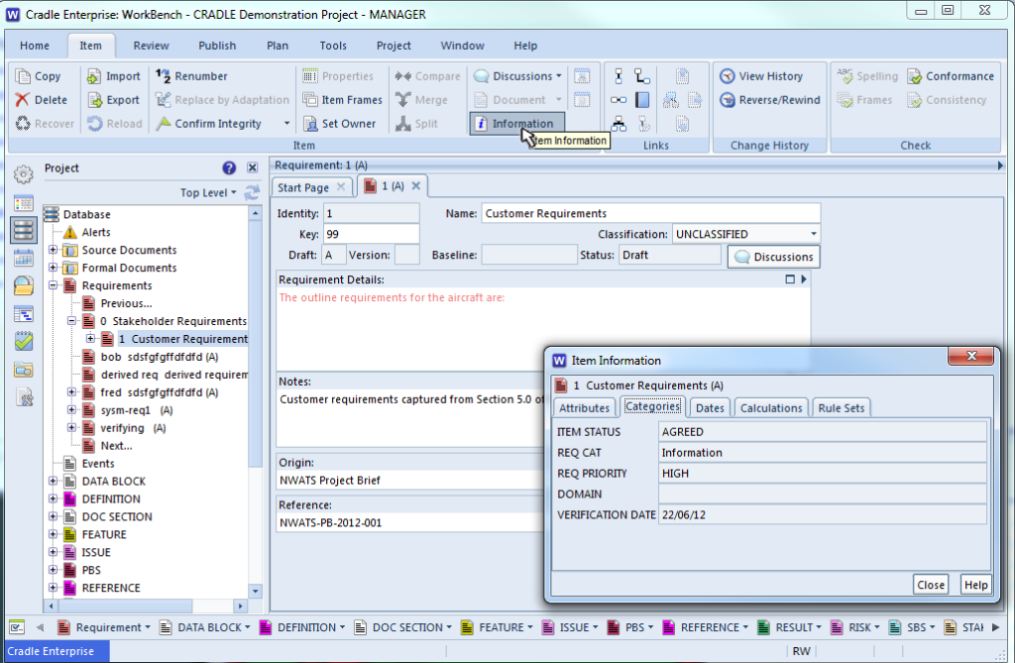Click the Requirement icon in the bottom bar
The width and height of the screenshot is (1015, 663).
click(x=63, y=627)
